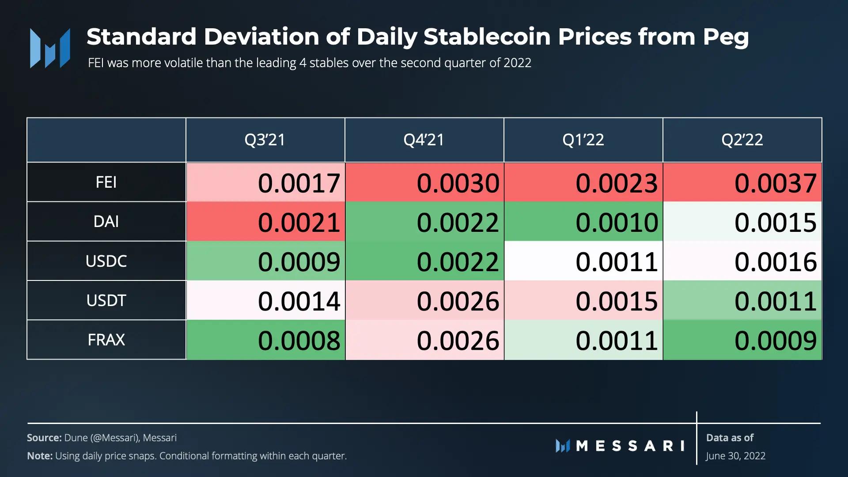Click the DAI row label
The image size is (848, 477).
click(106, 221)
